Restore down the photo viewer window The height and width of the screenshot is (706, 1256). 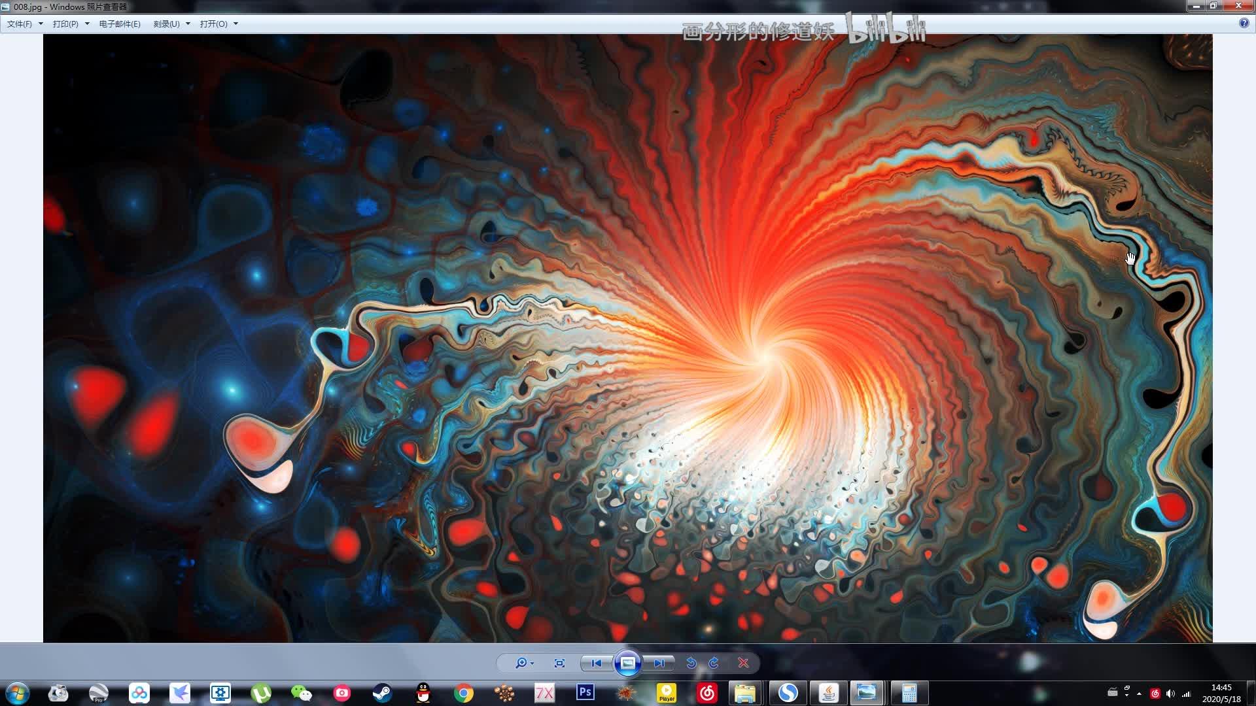(x=1213, y=6)
